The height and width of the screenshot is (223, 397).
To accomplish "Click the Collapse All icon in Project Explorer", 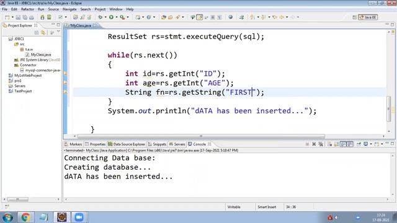I will (x=37, y=33).
